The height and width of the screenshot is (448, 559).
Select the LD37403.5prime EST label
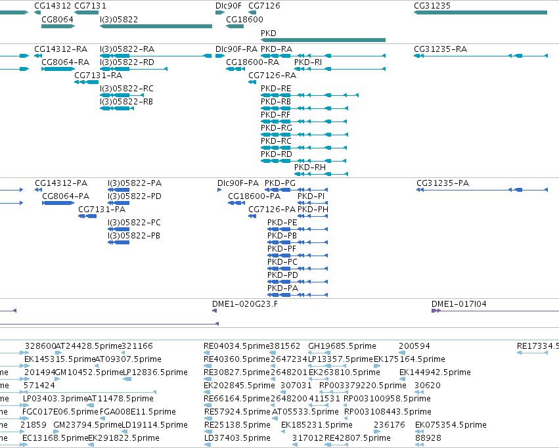pos(237,437)
